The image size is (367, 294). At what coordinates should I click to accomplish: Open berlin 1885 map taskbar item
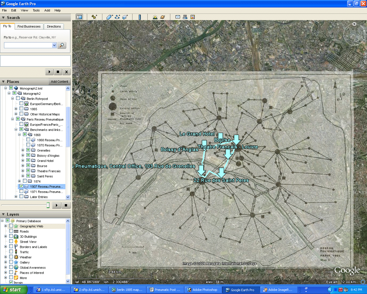(127, 290)
